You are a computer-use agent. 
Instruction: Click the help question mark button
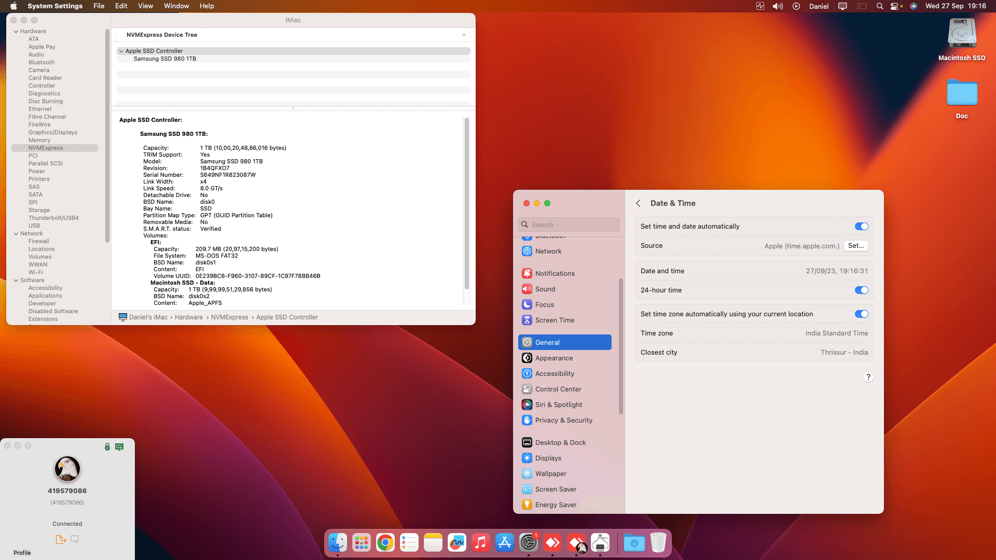(868, 377)
